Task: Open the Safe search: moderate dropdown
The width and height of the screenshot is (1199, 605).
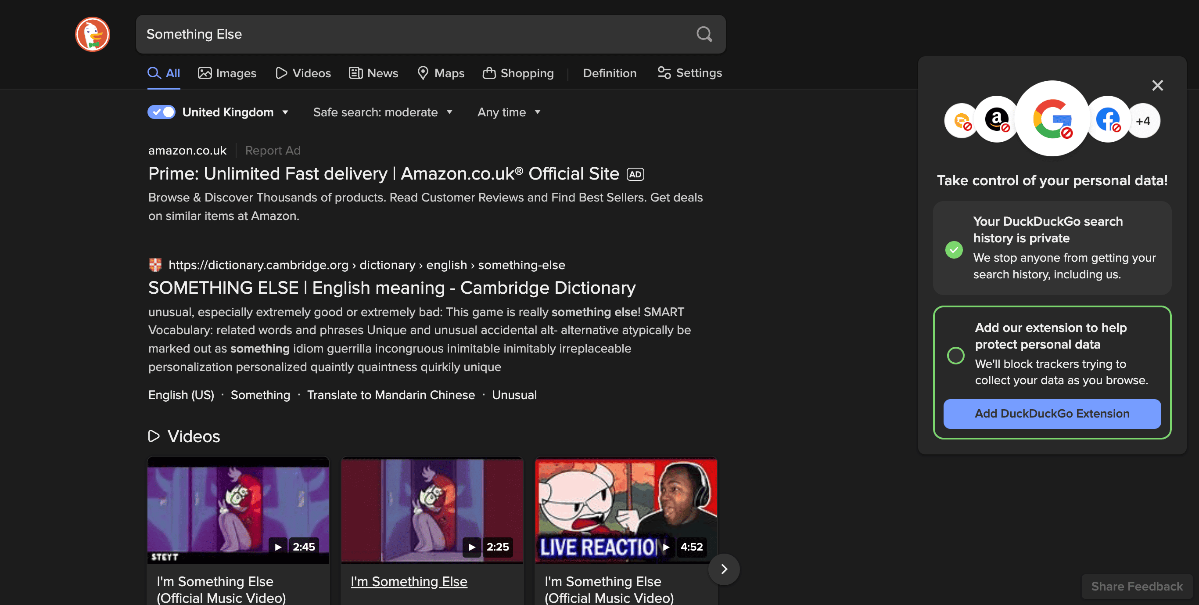Action: click(383, 112)
